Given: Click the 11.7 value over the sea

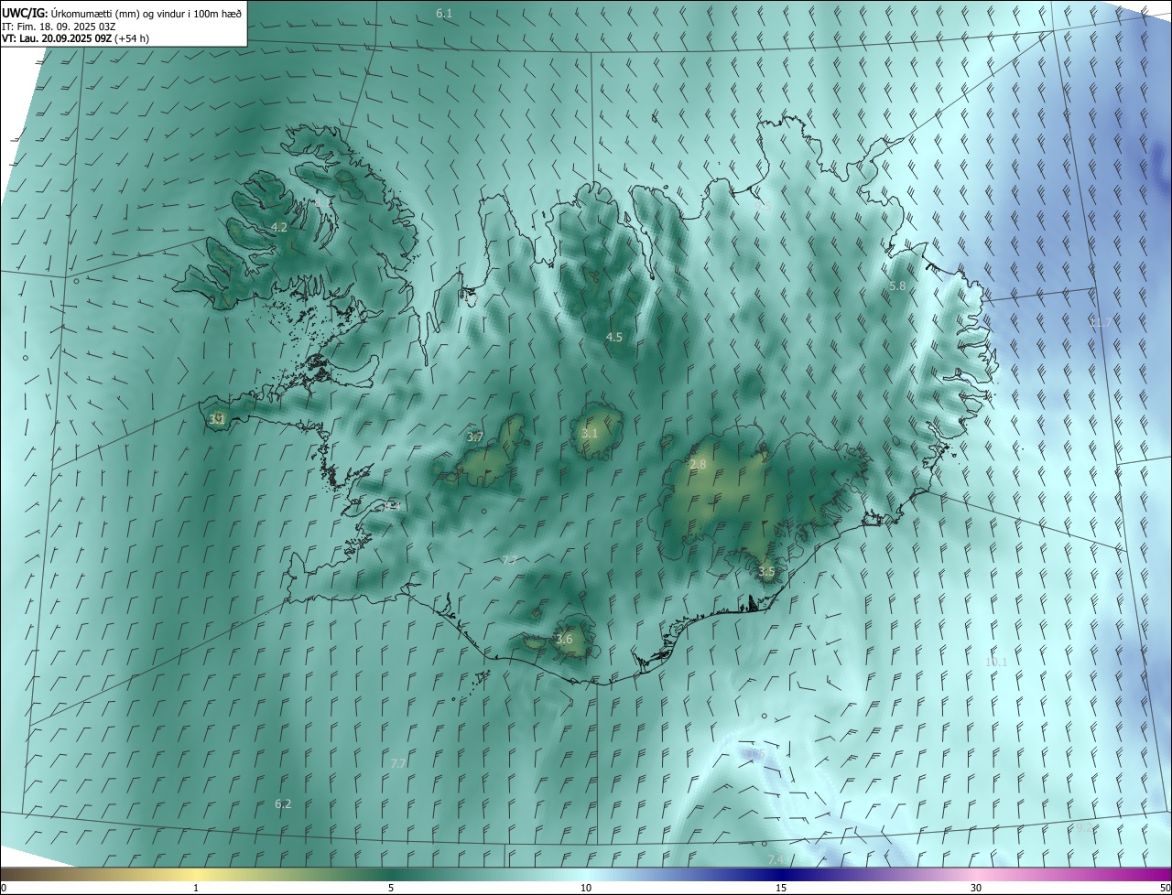Looking at the screenshot, I should coord(1100,322).
